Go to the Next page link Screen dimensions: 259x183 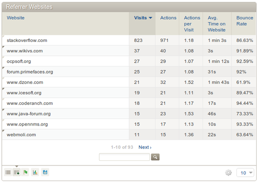point(145,147)
